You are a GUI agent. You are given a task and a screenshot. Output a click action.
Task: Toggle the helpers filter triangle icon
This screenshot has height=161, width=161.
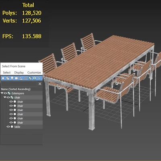[x=21, y=78]
